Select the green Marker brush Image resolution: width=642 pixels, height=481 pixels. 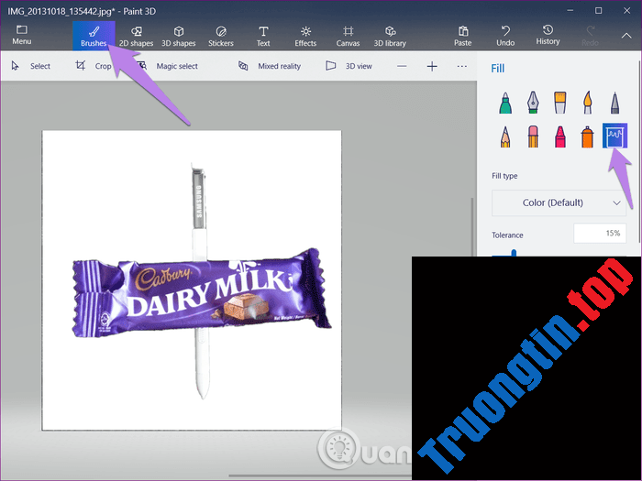tap(505, 103)
